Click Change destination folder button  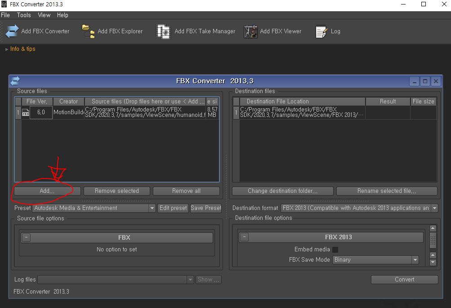point(283,191)
